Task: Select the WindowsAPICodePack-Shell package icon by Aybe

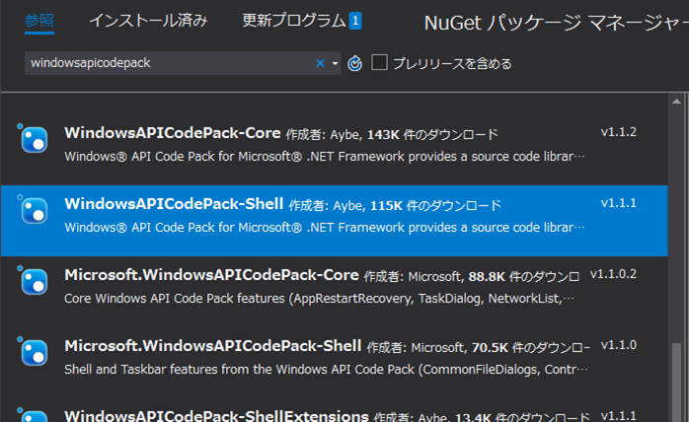Action: click(34, 211)
